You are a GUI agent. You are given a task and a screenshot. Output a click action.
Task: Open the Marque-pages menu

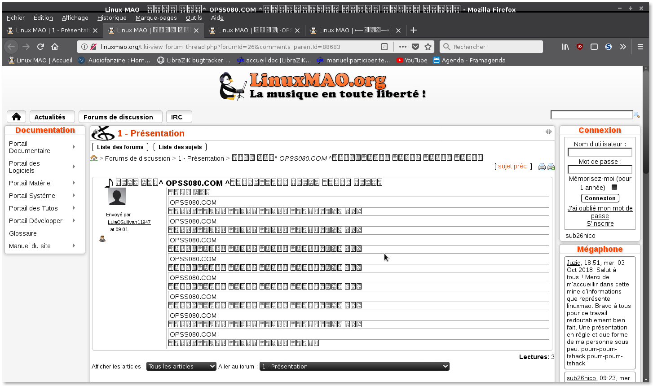click(x=156, y=18)
